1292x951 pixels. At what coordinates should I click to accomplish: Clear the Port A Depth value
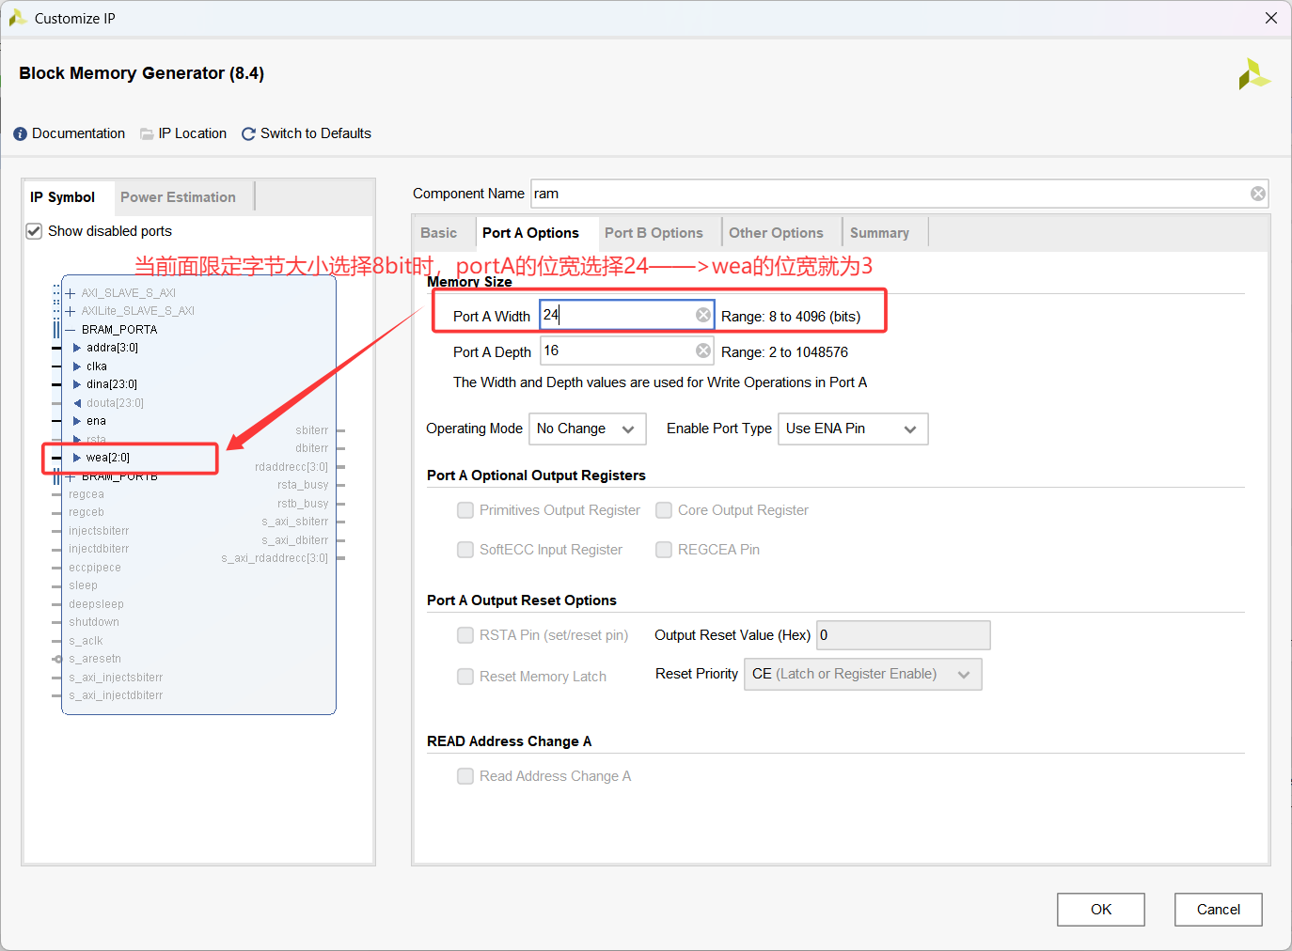tap(703, 351)
